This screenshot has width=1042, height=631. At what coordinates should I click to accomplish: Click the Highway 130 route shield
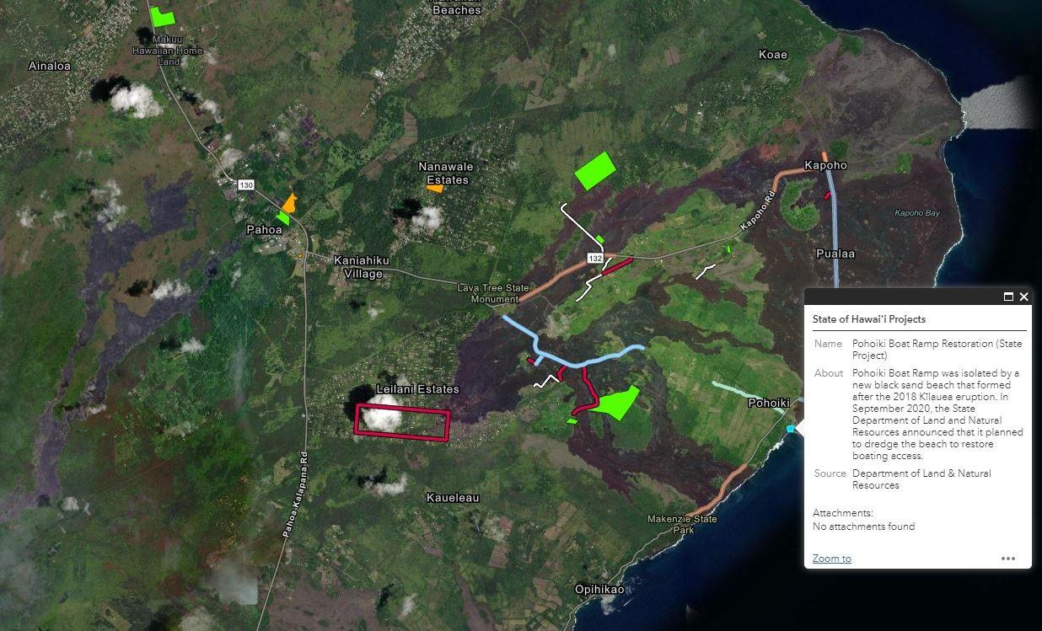(x=245, y=185)
